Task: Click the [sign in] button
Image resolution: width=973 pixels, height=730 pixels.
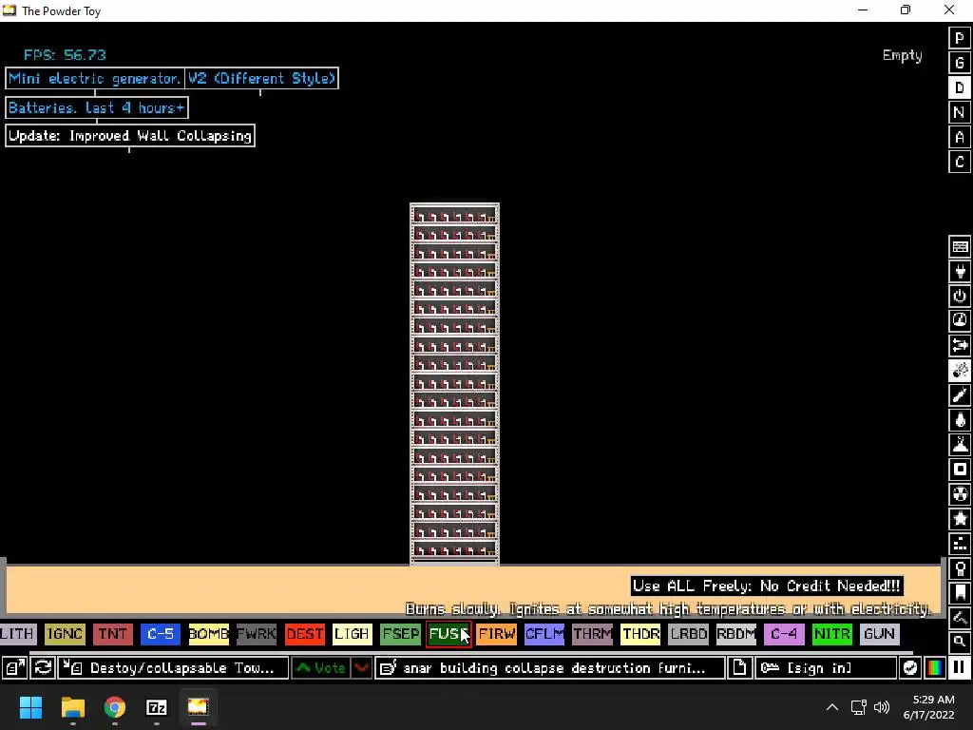Action: coord(826,668)
